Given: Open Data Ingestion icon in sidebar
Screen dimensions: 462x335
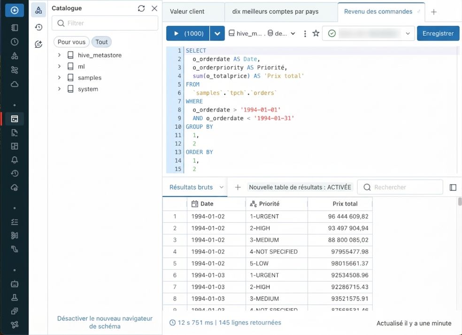Looking at the screenshot, I should point(15,235).
